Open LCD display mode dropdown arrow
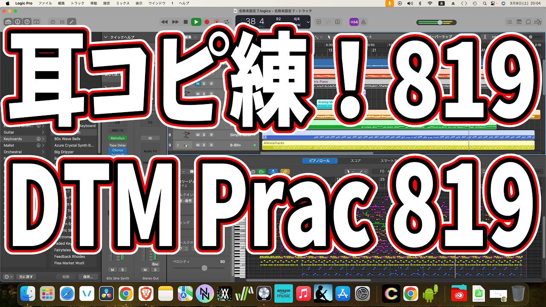 coord(308,22)
